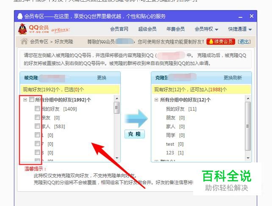The height and width of the screenshot is (206, 272).
Task: Open 超级会员 in the navigation
Action: pyautogui.click(x=147, y=29)
